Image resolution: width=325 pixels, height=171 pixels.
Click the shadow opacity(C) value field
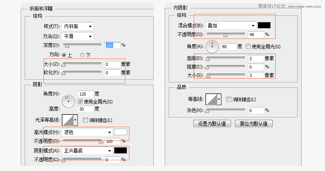tap(112, 159)
